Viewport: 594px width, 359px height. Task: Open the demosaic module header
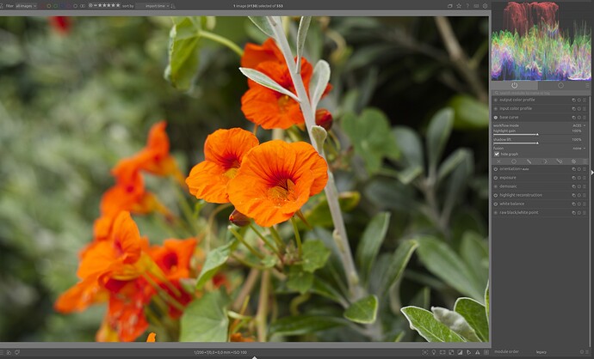(509, 186)
